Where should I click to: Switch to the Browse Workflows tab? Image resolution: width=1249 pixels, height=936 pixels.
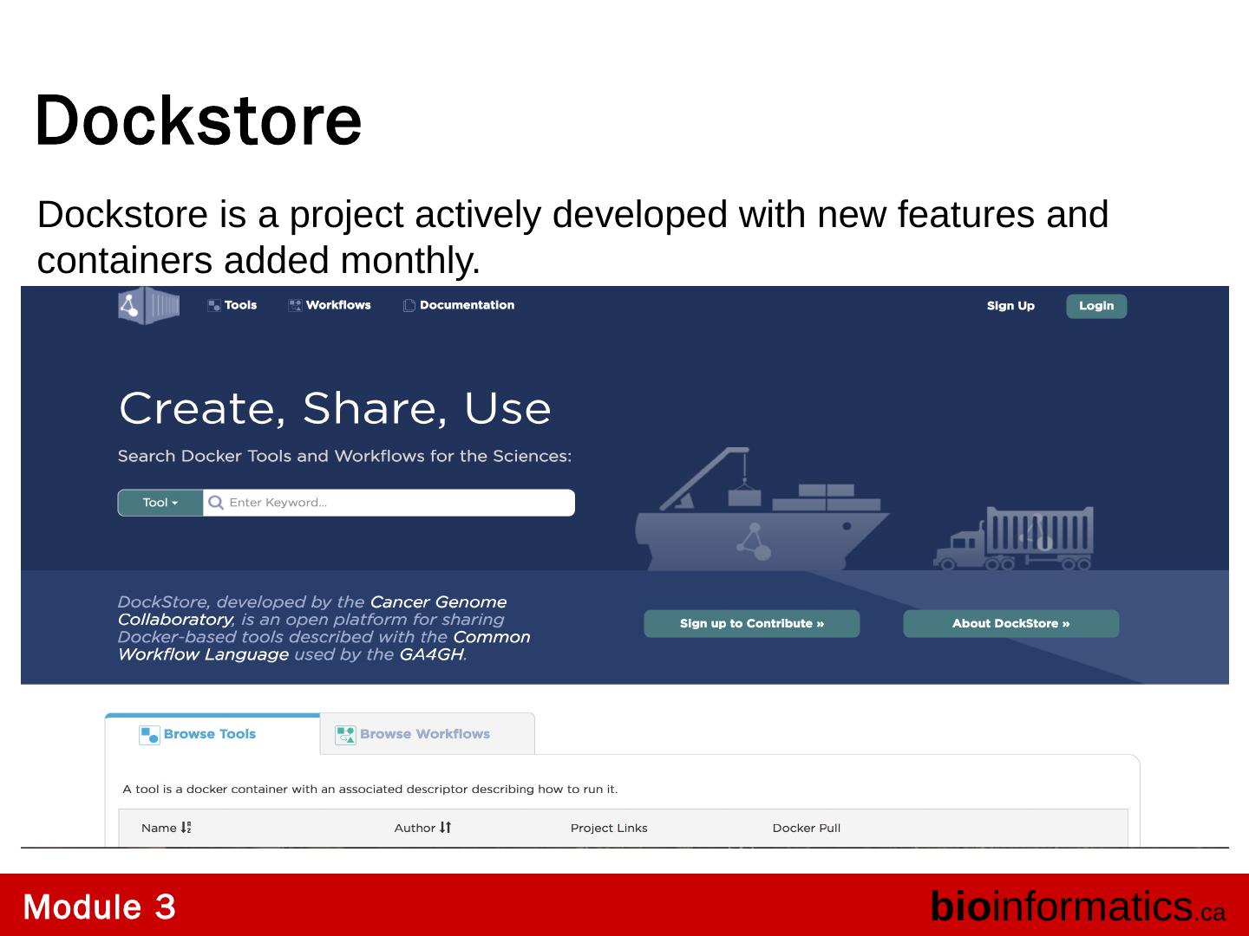425,735
